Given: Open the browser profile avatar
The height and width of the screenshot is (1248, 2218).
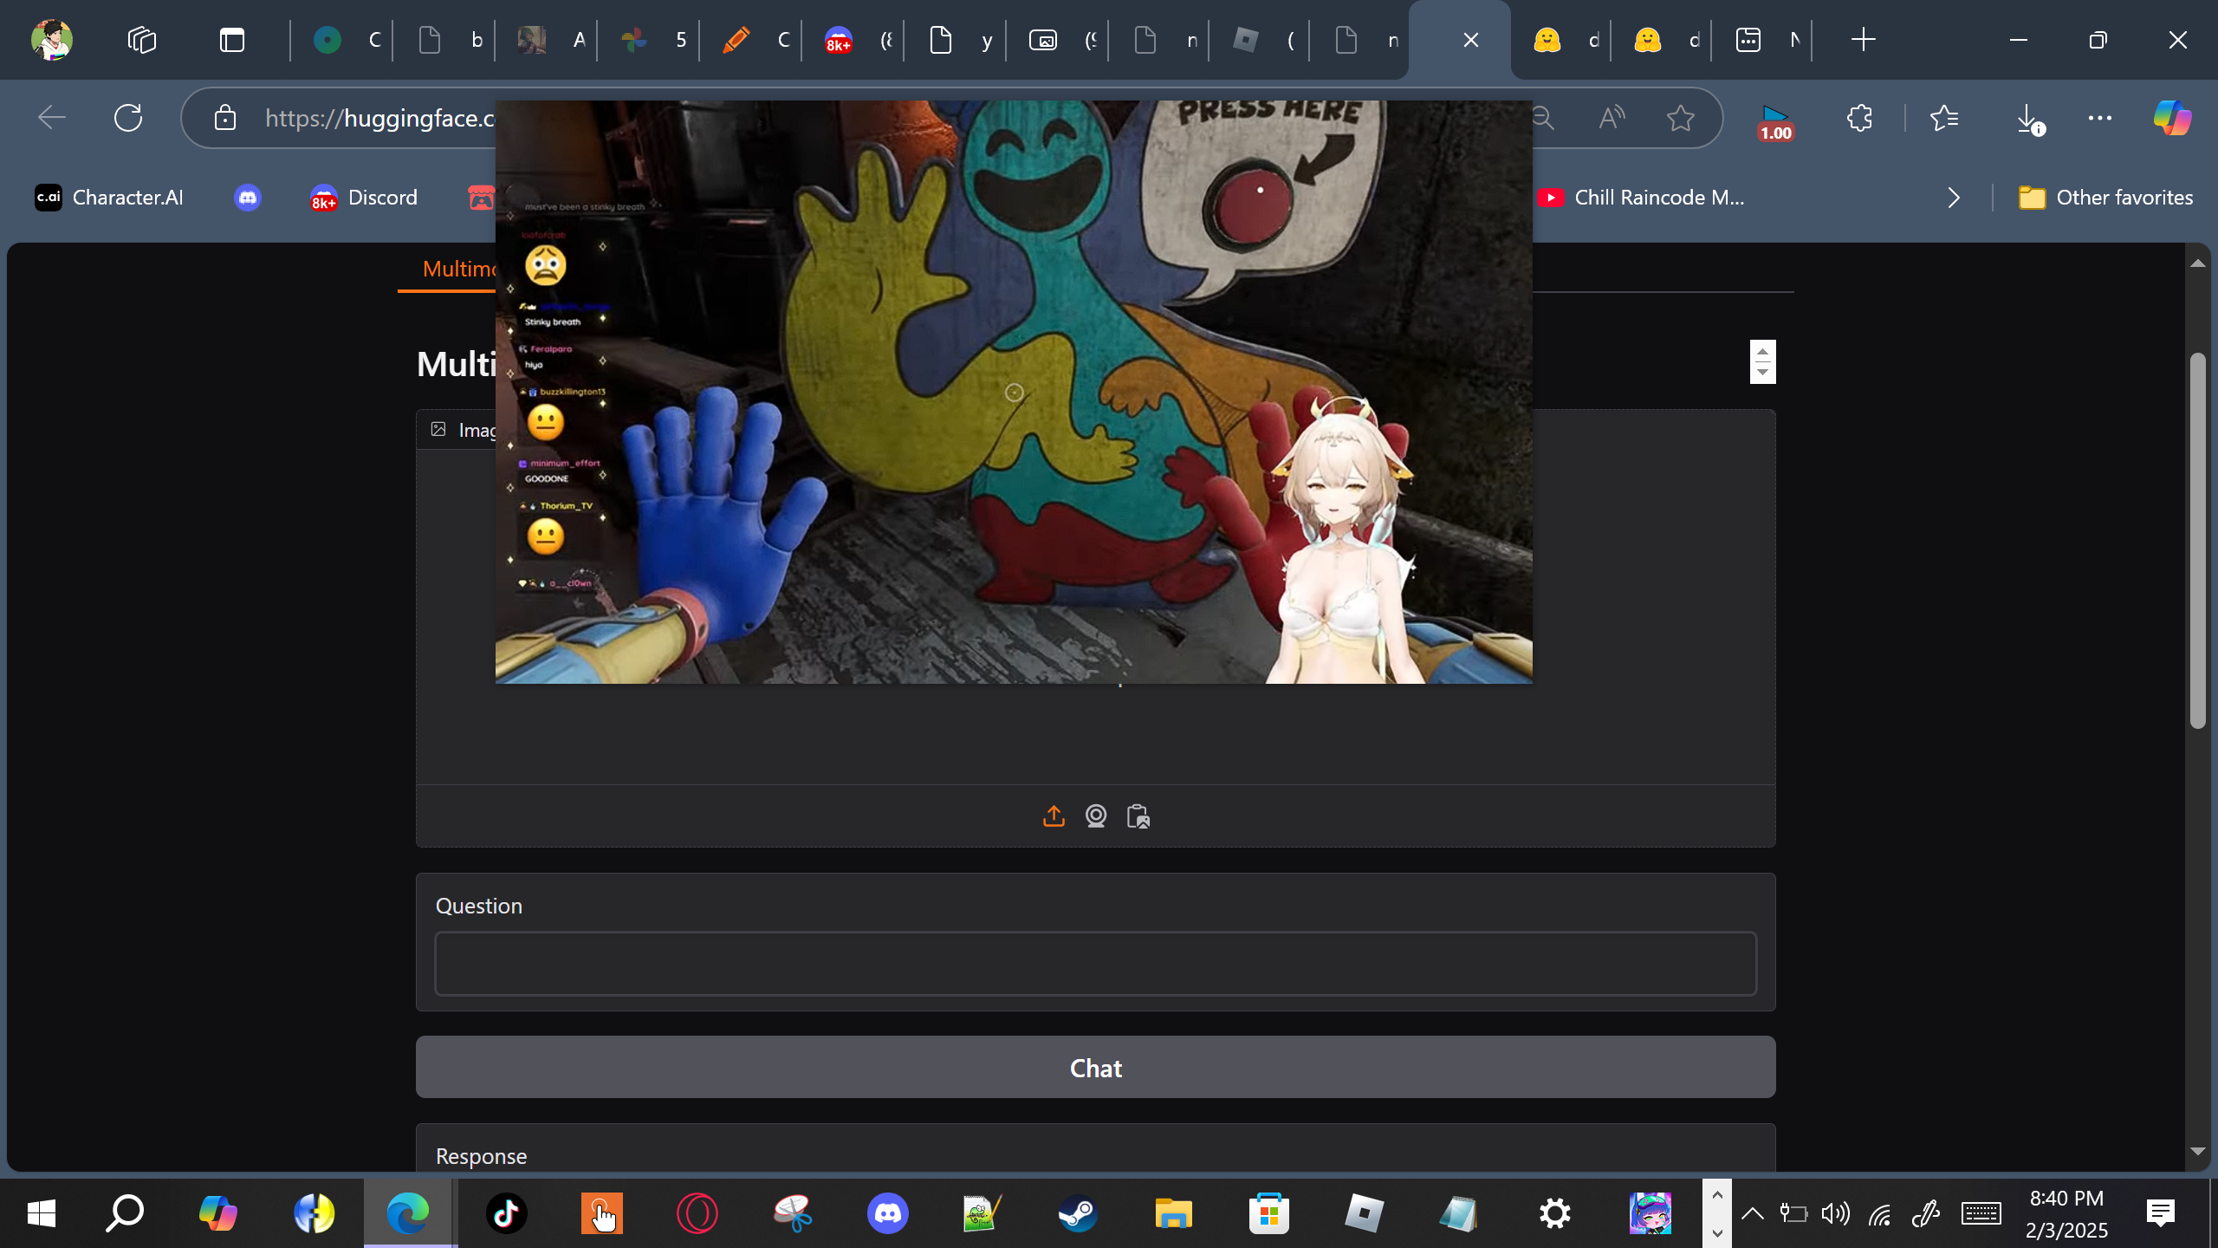Looking at the screenshot, I should pos(52,40).
